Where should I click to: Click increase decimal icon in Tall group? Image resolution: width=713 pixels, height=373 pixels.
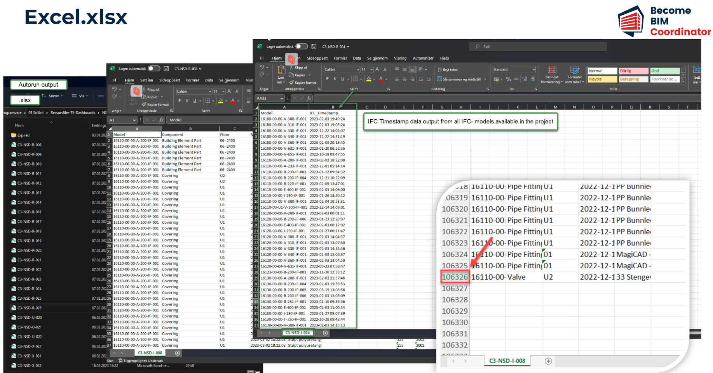click(x=525, y=79)
